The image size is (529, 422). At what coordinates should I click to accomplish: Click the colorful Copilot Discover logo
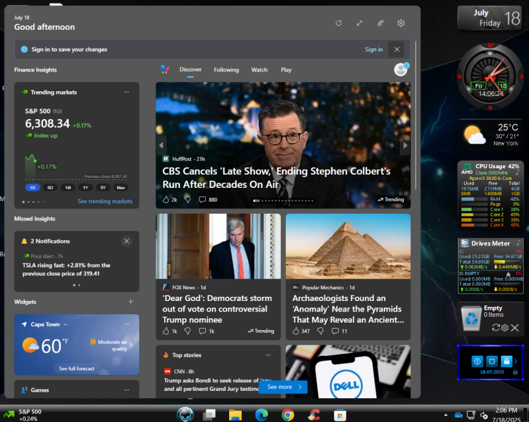tap(165, 69)
